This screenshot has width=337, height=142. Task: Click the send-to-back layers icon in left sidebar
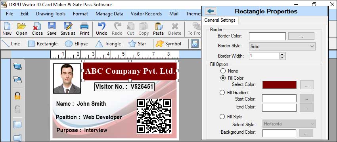click(17, 80)
